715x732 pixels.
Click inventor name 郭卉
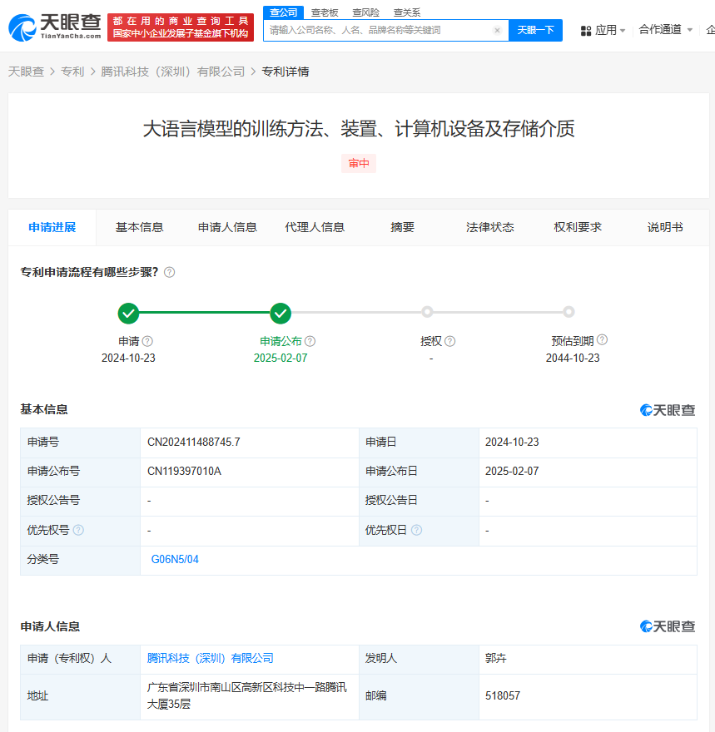point(496,658)
